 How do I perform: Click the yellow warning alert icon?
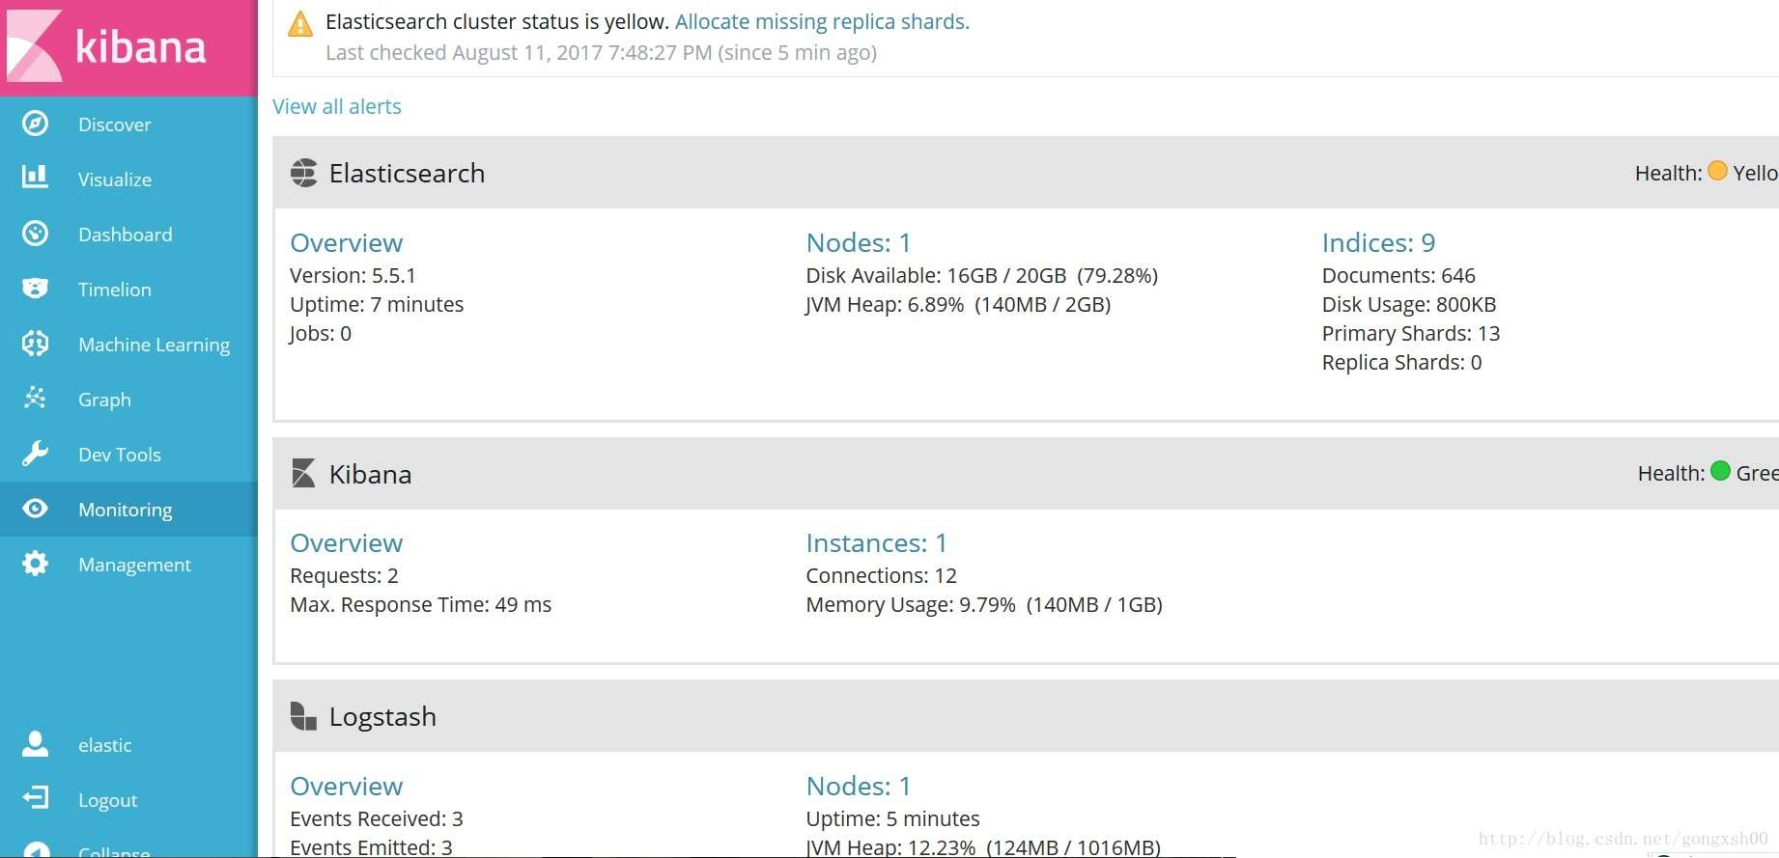click(300, 24)
